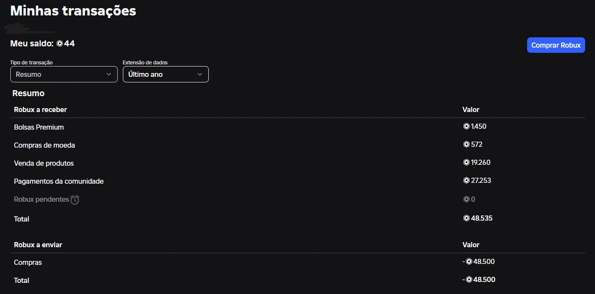
Task: Open Pagamentos da comunidade details
Action: 59,181
